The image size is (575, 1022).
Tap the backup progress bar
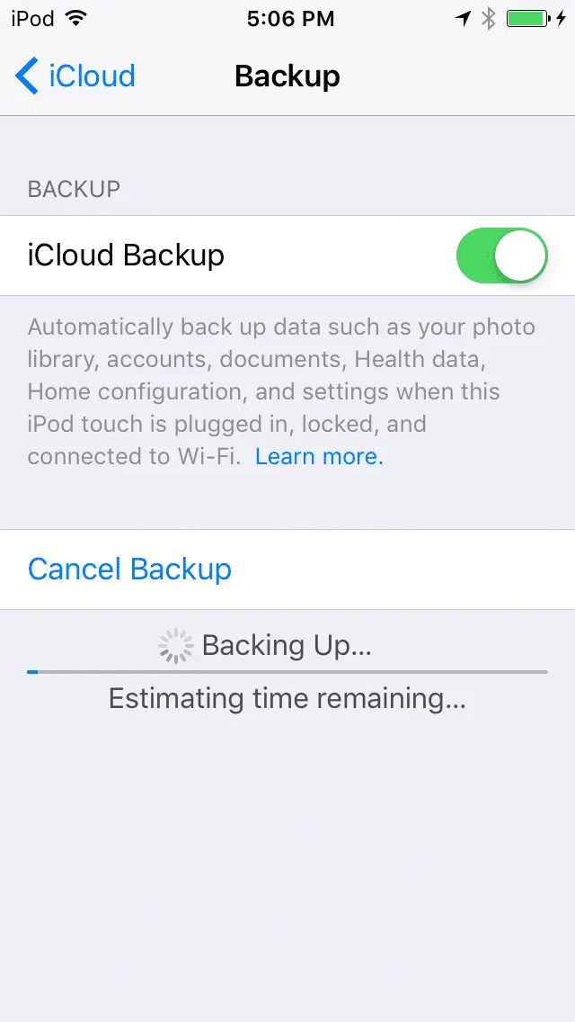287,671
